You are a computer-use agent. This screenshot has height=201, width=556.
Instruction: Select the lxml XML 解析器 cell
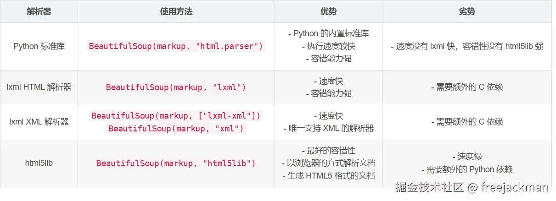pyautogui.click(x=39, y=122)
